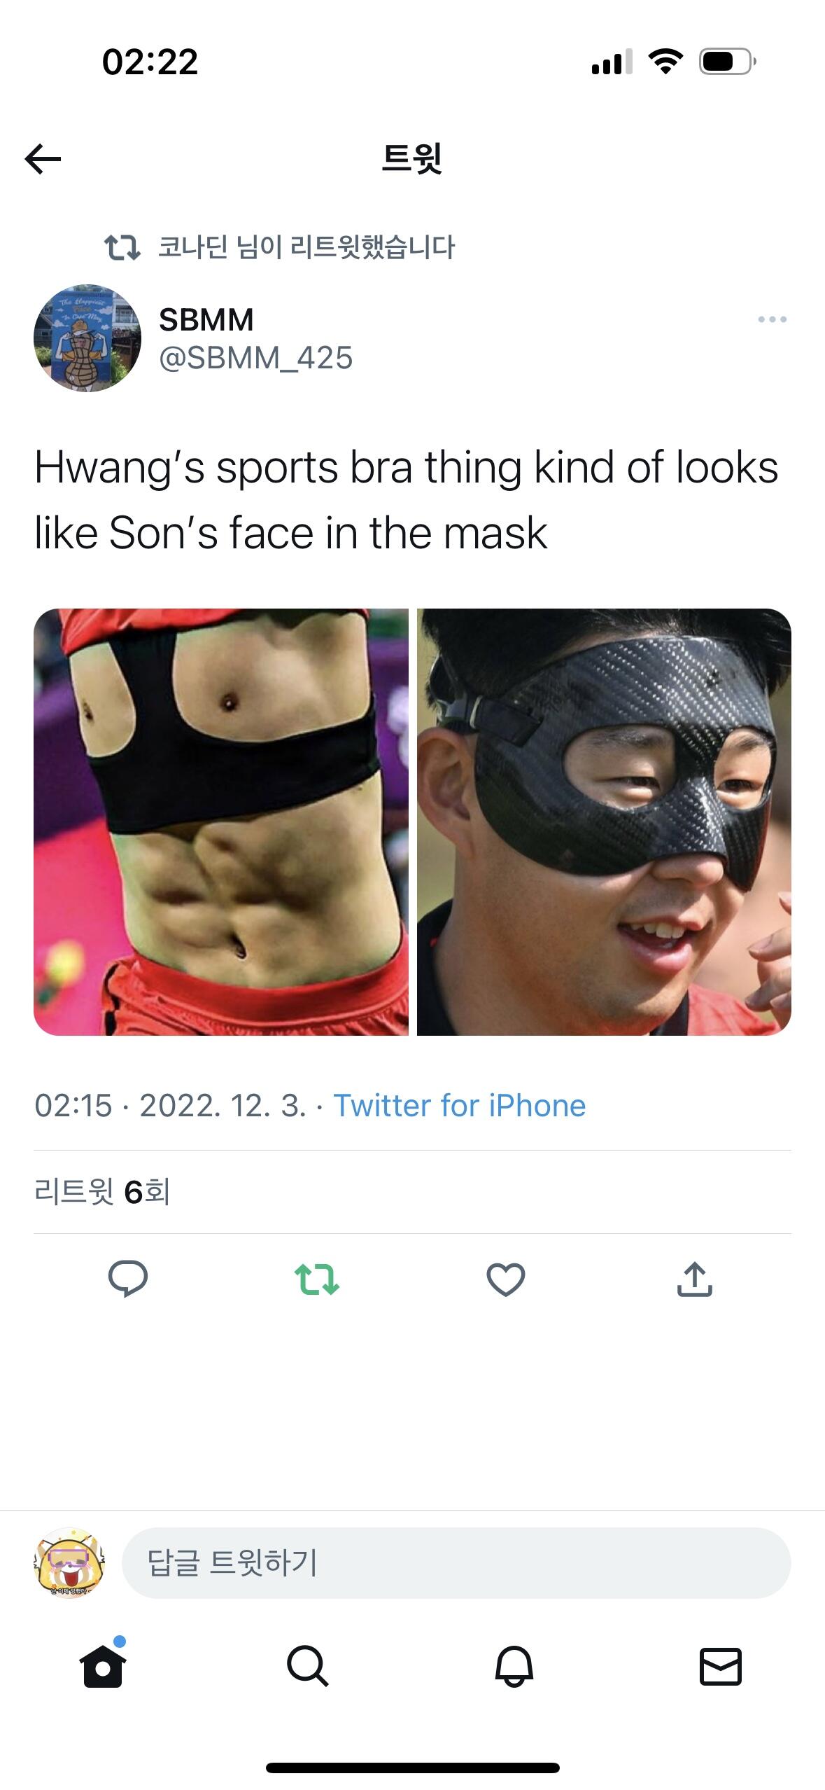Open the Home tab icon
The height and width of the screenshot is (1790, 825).
tap(103, 1664)
